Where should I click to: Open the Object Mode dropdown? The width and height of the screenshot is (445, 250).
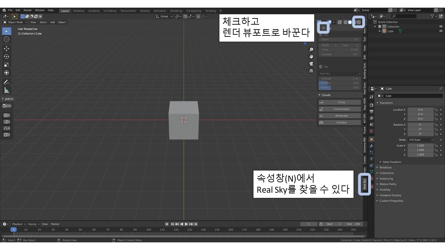15,22
